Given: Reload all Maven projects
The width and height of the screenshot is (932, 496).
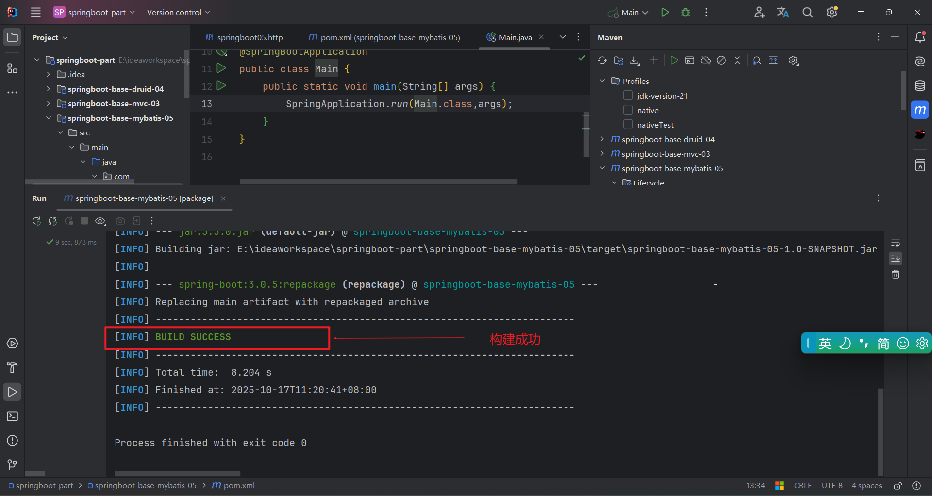Looking at the screenshot, I should (x=602, y=60).
